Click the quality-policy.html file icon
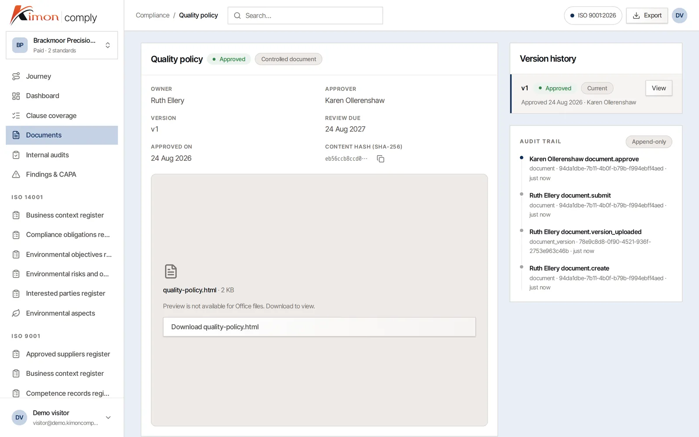Screen dimensions: 699x437 (171, 271)
